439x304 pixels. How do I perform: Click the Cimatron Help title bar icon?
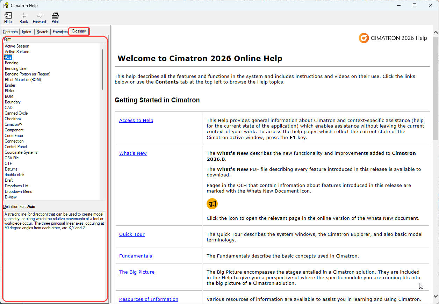click(6, 5)
